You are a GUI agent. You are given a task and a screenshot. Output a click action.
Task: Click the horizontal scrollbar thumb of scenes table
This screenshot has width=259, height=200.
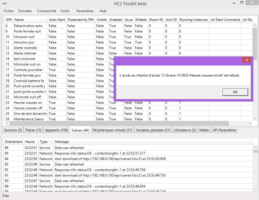click(x=119, y=123)
